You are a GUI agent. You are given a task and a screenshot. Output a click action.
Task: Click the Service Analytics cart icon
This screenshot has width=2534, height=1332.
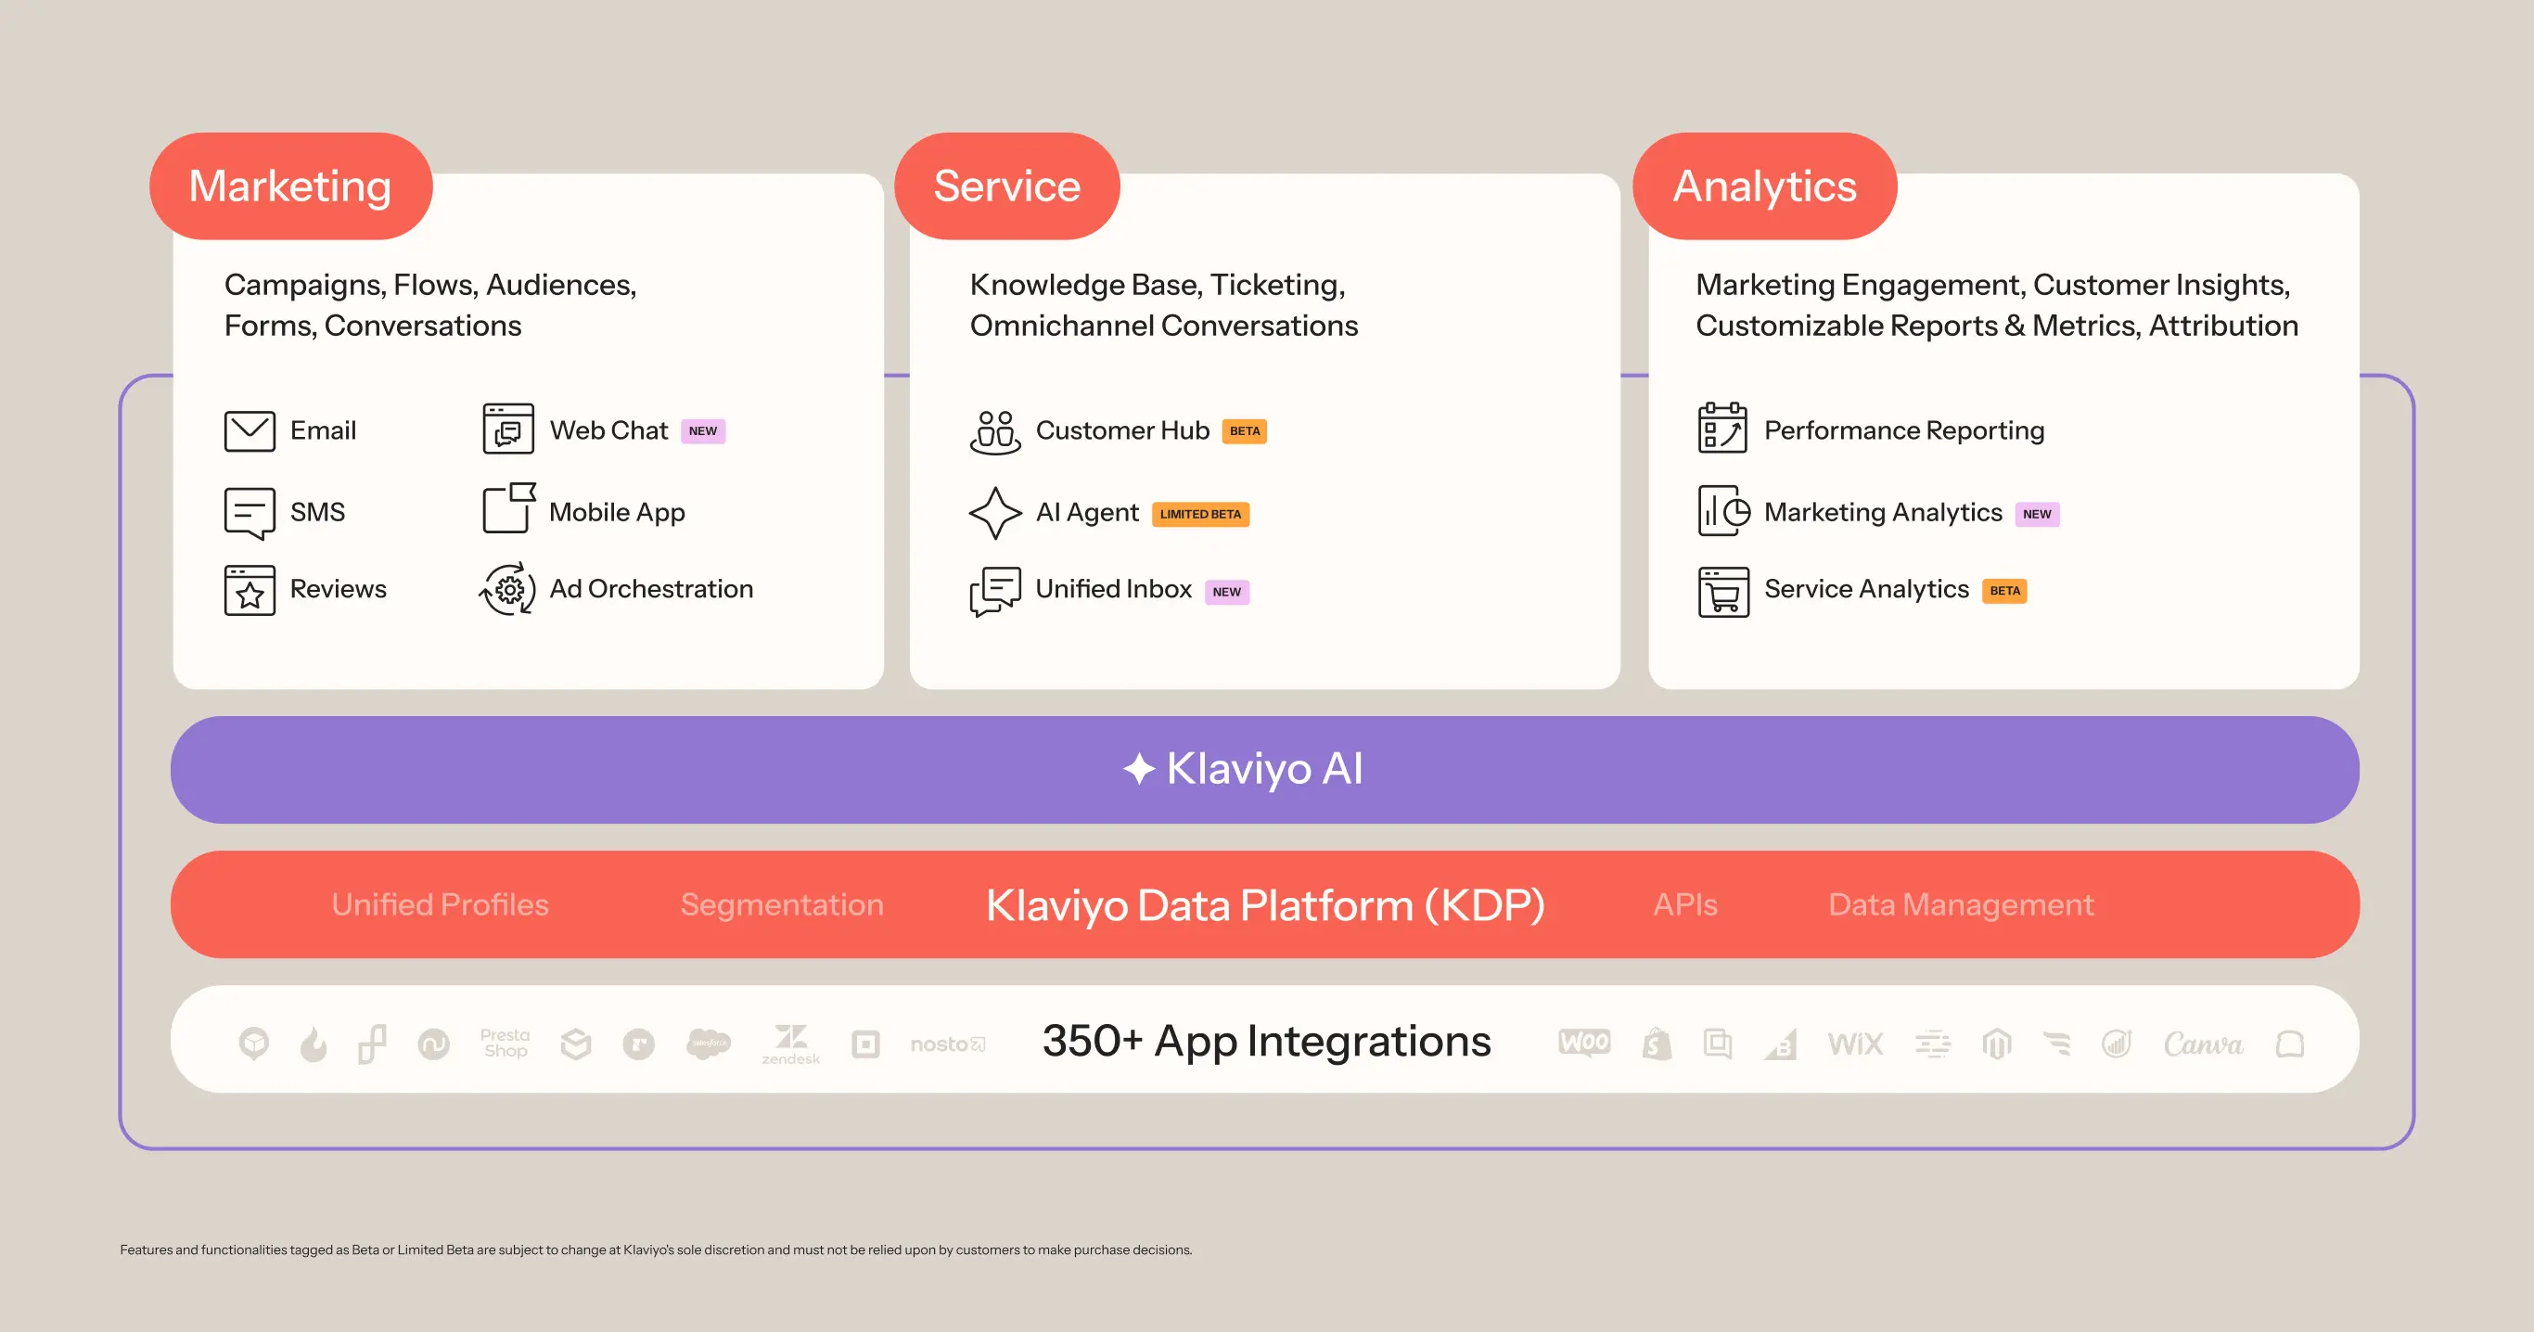point(1722,591)
